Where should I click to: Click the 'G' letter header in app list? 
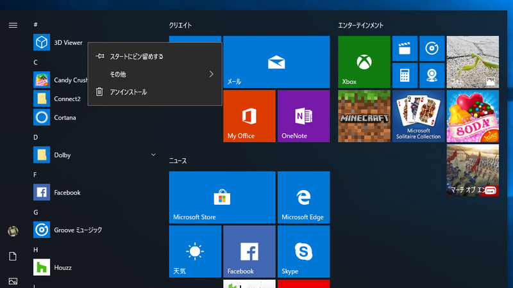(36, 212)
